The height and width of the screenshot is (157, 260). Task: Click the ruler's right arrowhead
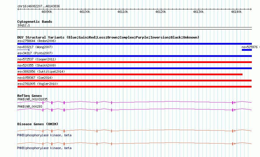[x=251, y=9]
